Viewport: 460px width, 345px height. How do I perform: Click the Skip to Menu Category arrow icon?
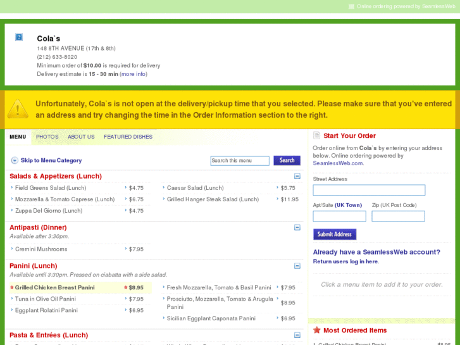coord(15,160)
